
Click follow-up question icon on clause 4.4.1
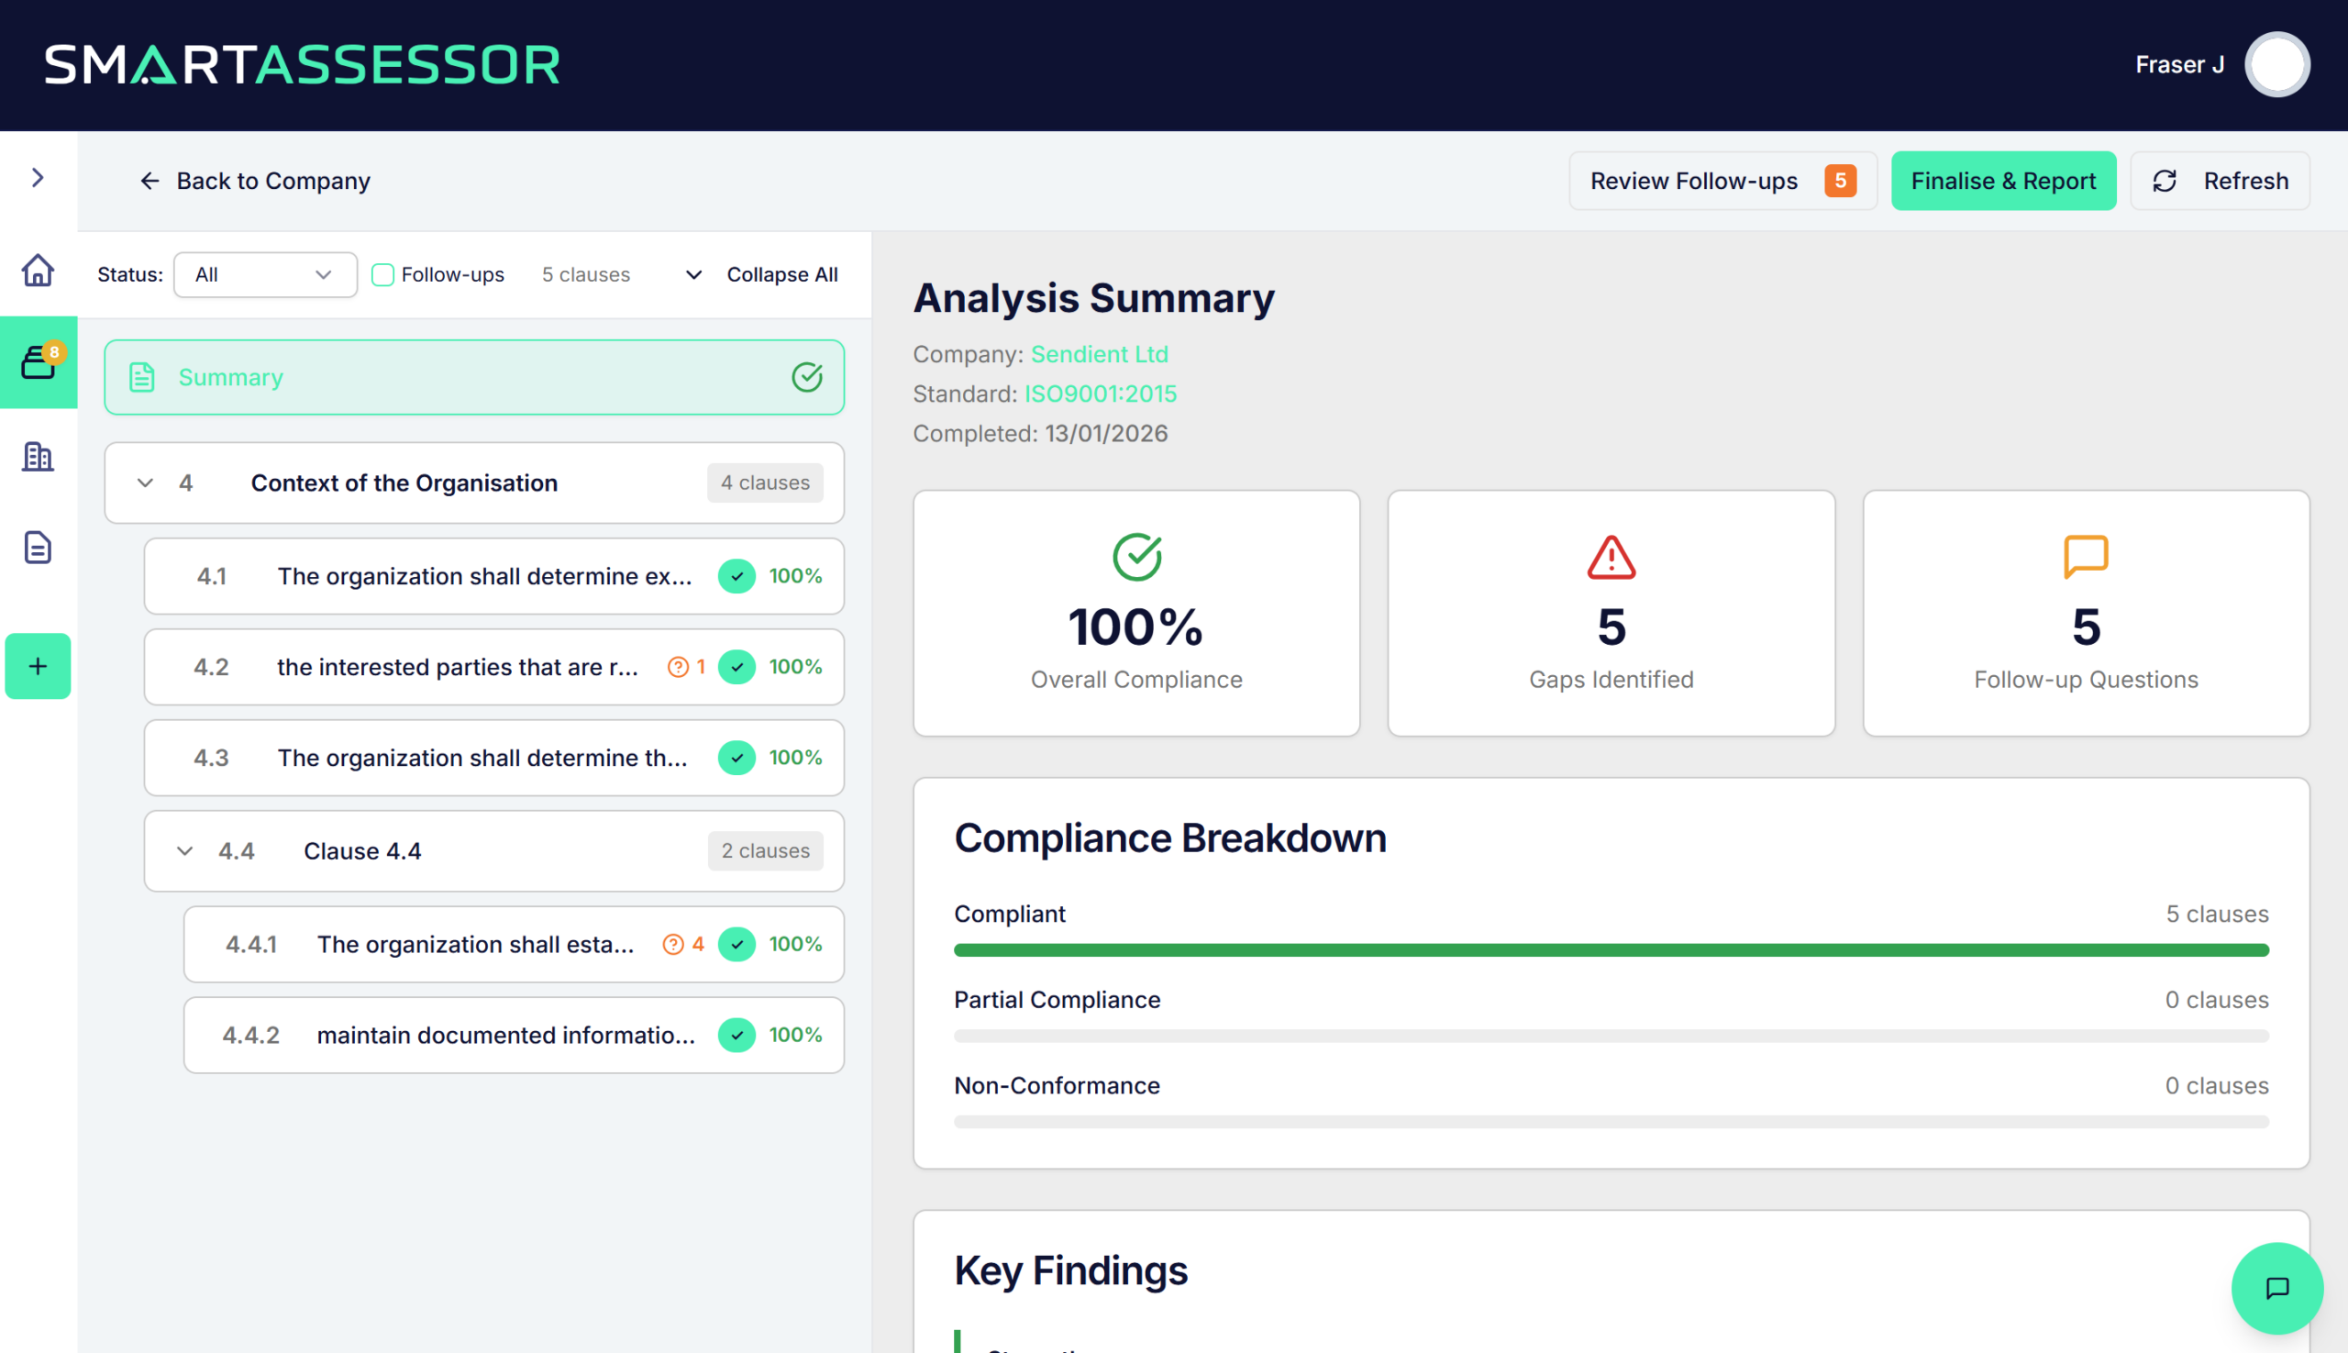(x=672, y=944)
